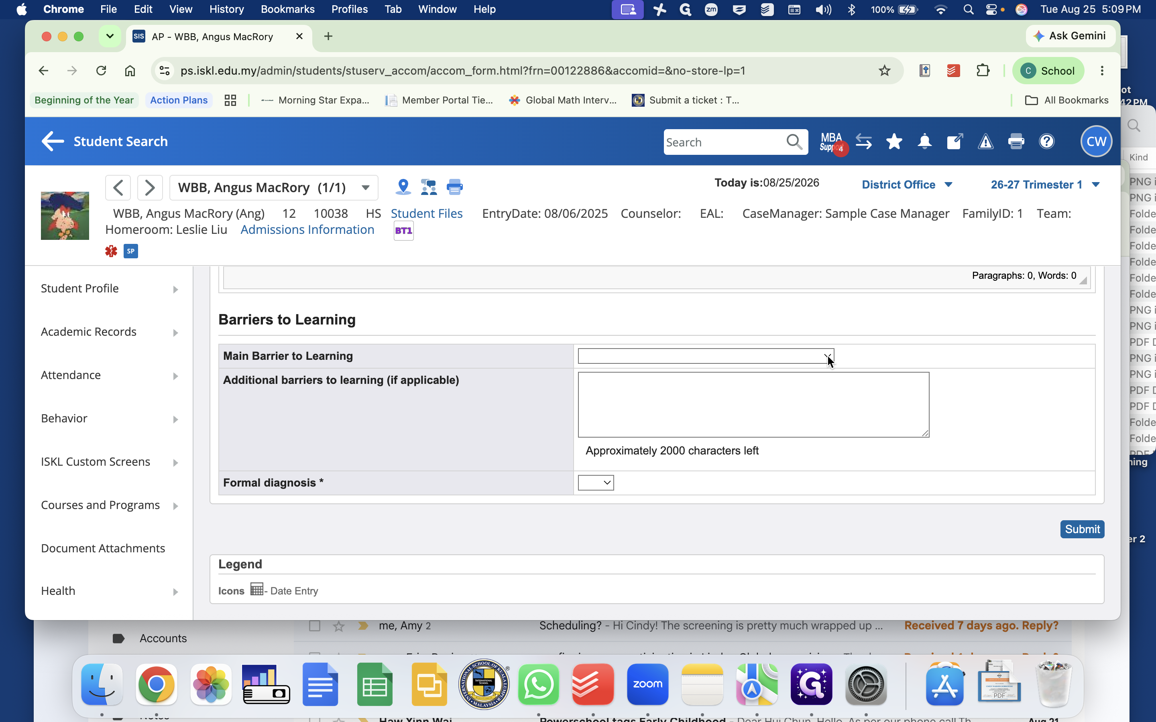This screenshot has width=1156, height=722.
Task: Click the magnifier icon in PowerSchool search
Action: pos(794,142)
